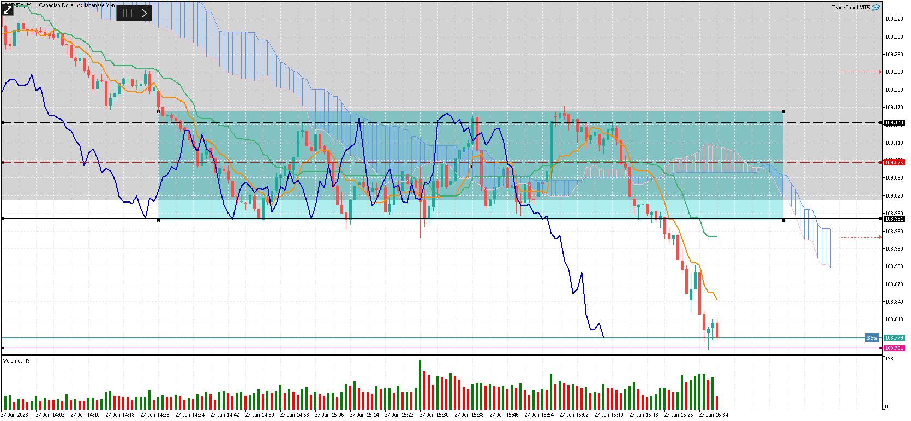Image resolution: width=911 pixels, height=421 pixels.
Task: Click the 109.144 line's left-edge anchor handle
Action: pos(3,123)
